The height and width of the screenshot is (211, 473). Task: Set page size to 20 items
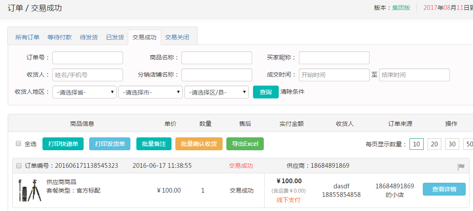point(434,144)
